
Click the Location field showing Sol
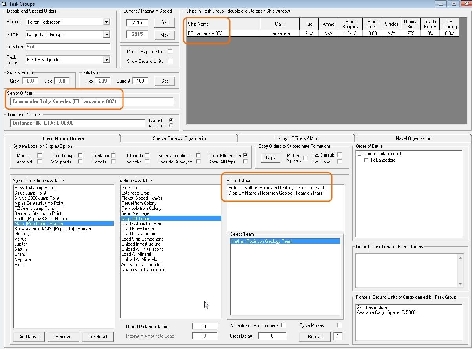tap(68, 47)
